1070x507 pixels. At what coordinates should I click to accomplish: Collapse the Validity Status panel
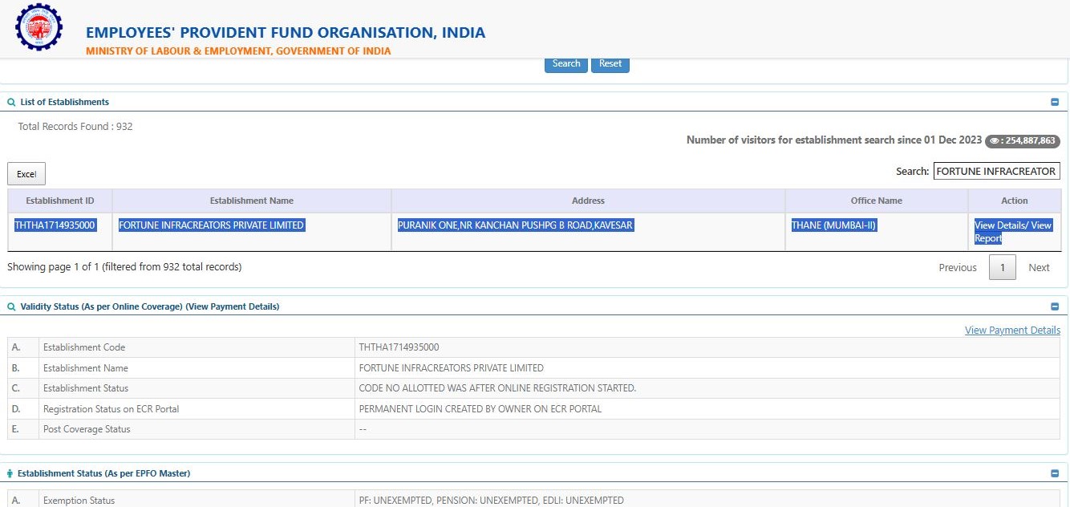(x=1055, y=307)
